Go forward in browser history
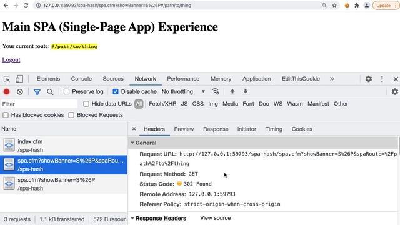This screenshot has height=225, width=400. [16, 6]
